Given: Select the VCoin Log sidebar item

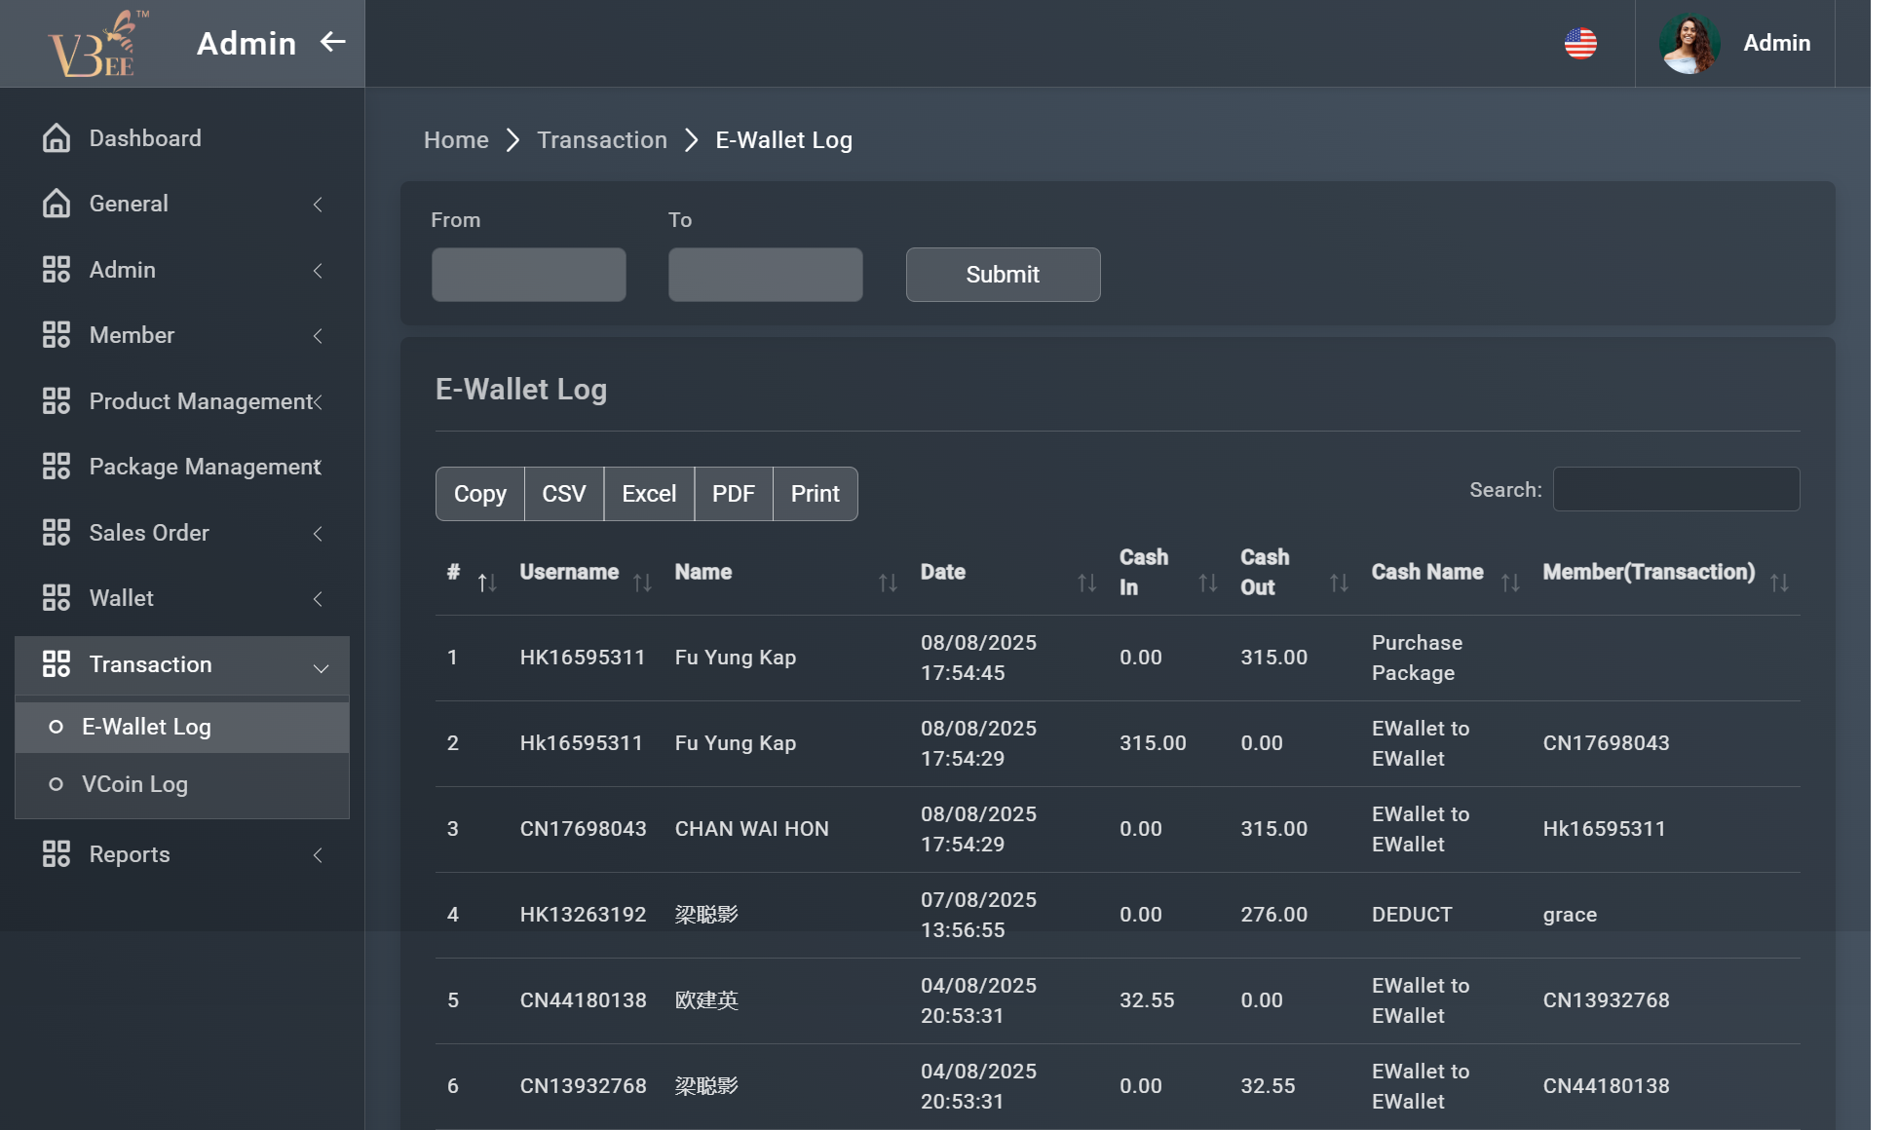Looking at the screenshot, I should pyautogui.click(x=134, y=784).
